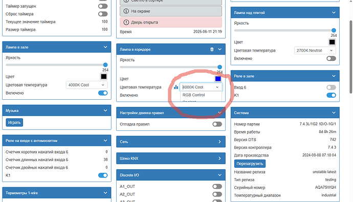Click the Текущее значение таймера value 100
The height and width of the screenshot is (202, 353).
tap(105, 21)
